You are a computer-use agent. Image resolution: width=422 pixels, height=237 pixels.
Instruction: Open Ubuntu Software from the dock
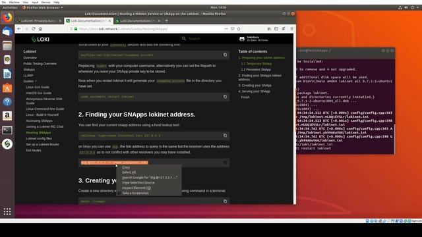7,88
